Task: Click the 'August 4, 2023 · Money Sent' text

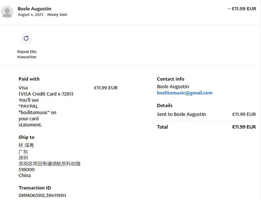Action: point(42,15)
